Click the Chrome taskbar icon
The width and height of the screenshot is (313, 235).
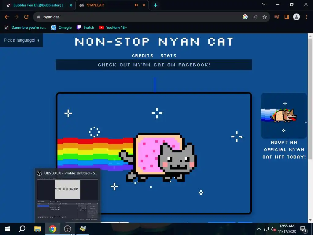pos(53,229)
